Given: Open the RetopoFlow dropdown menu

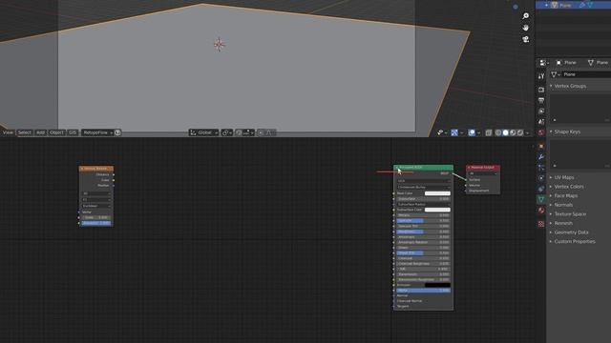Looking at the screenshot, I should (x=96, y=132).
